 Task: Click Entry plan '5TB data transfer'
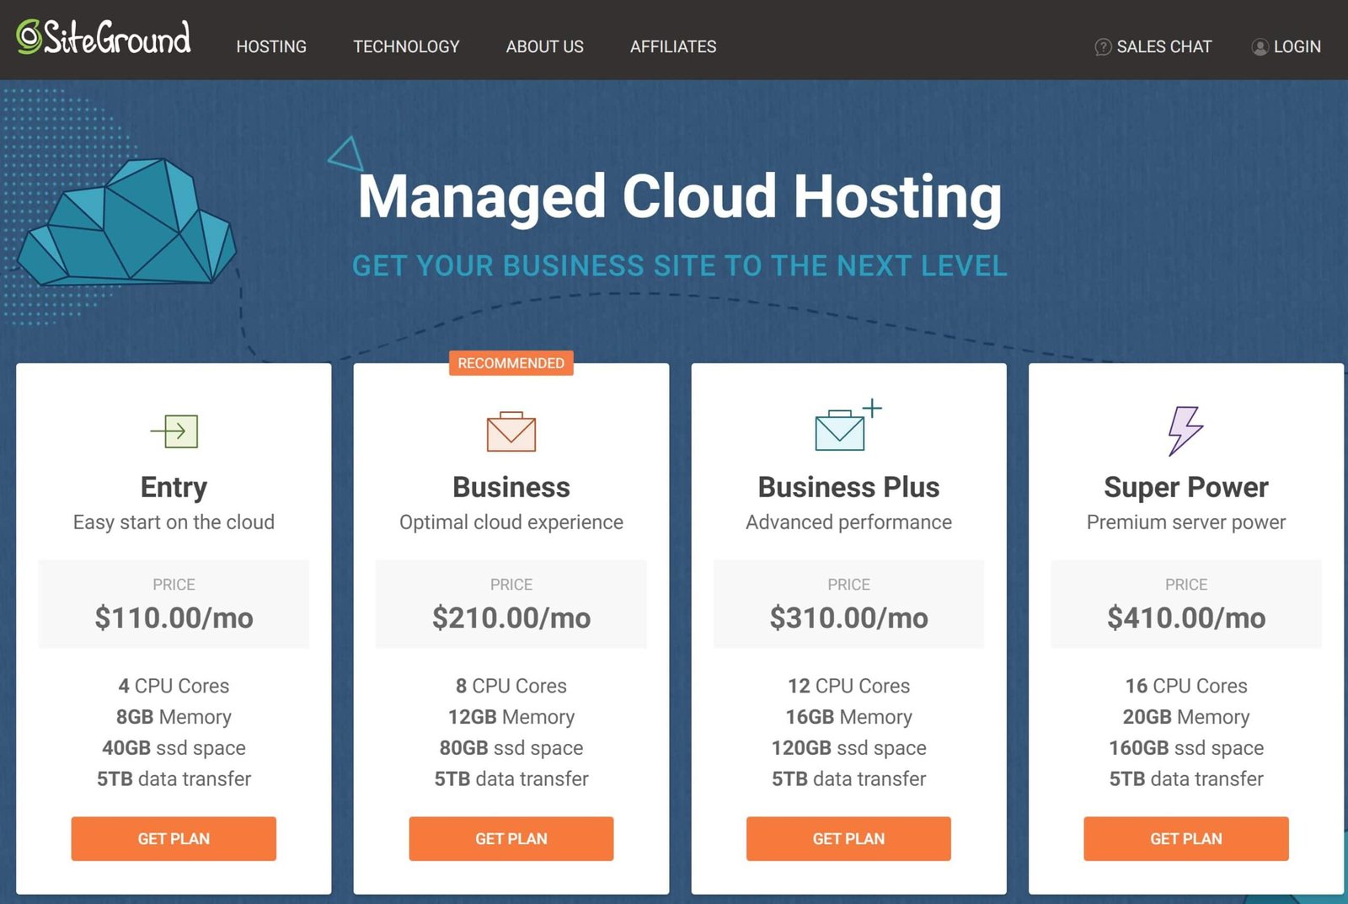click(174, 778)
